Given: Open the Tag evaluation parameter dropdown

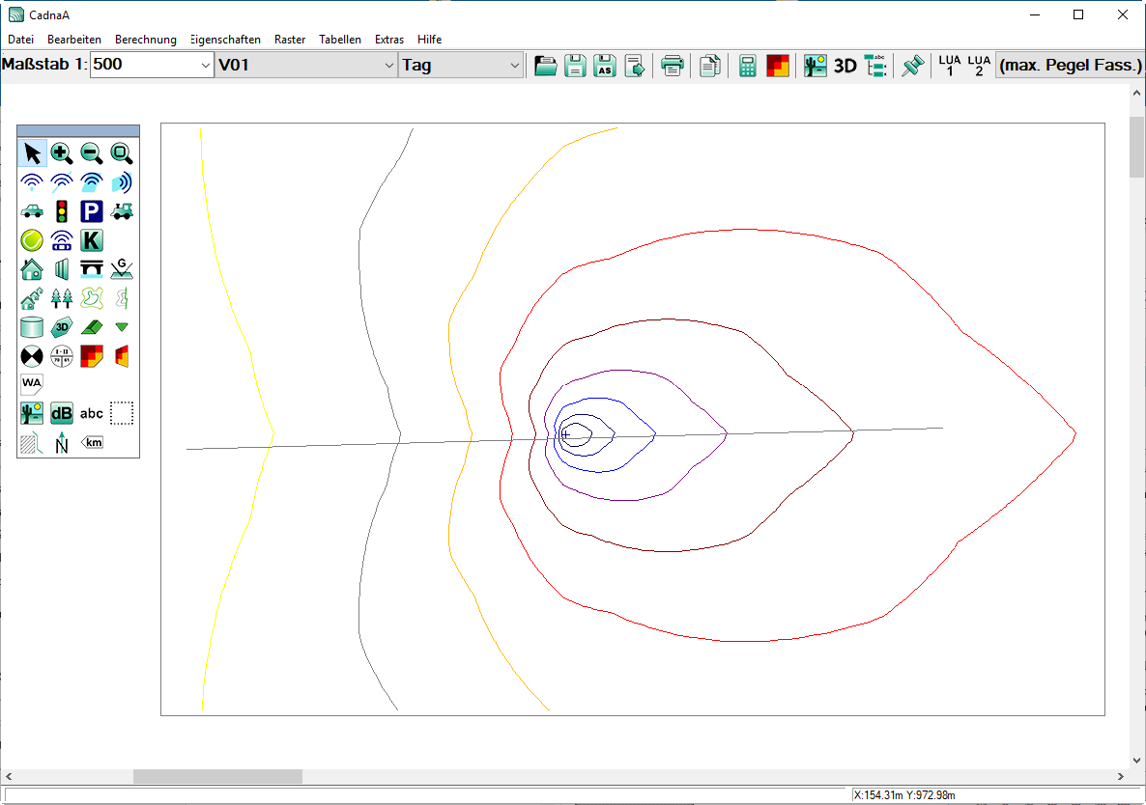Looking at the screenshot, I should click(514, 66).
